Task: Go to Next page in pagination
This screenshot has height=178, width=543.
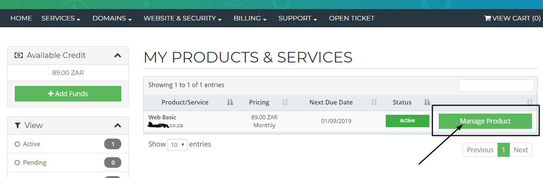Action: pyautogui.click(x=521, y=150)
